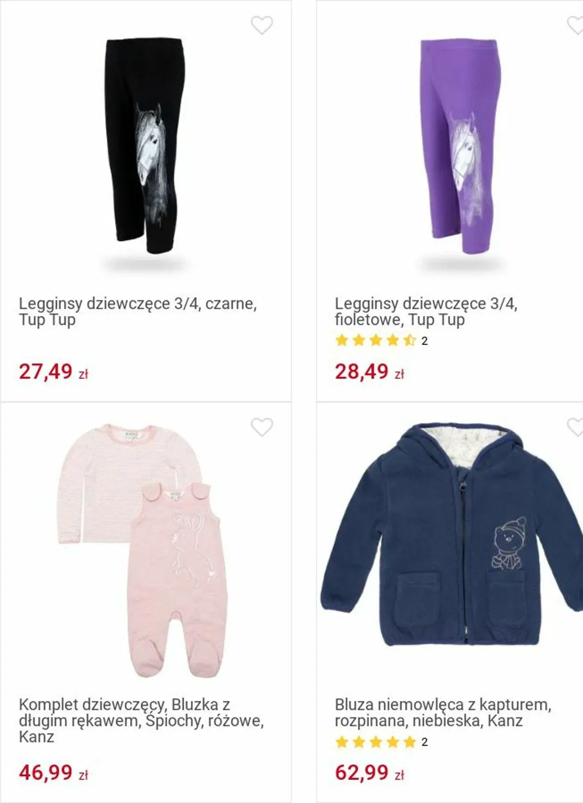
Task: Select the 28,49 zł price
Action: pyautogui.click(x=369, y=371)
